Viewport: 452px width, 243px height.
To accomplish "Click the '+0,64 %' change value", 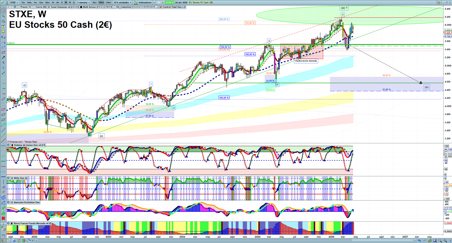I will point(169,3).
